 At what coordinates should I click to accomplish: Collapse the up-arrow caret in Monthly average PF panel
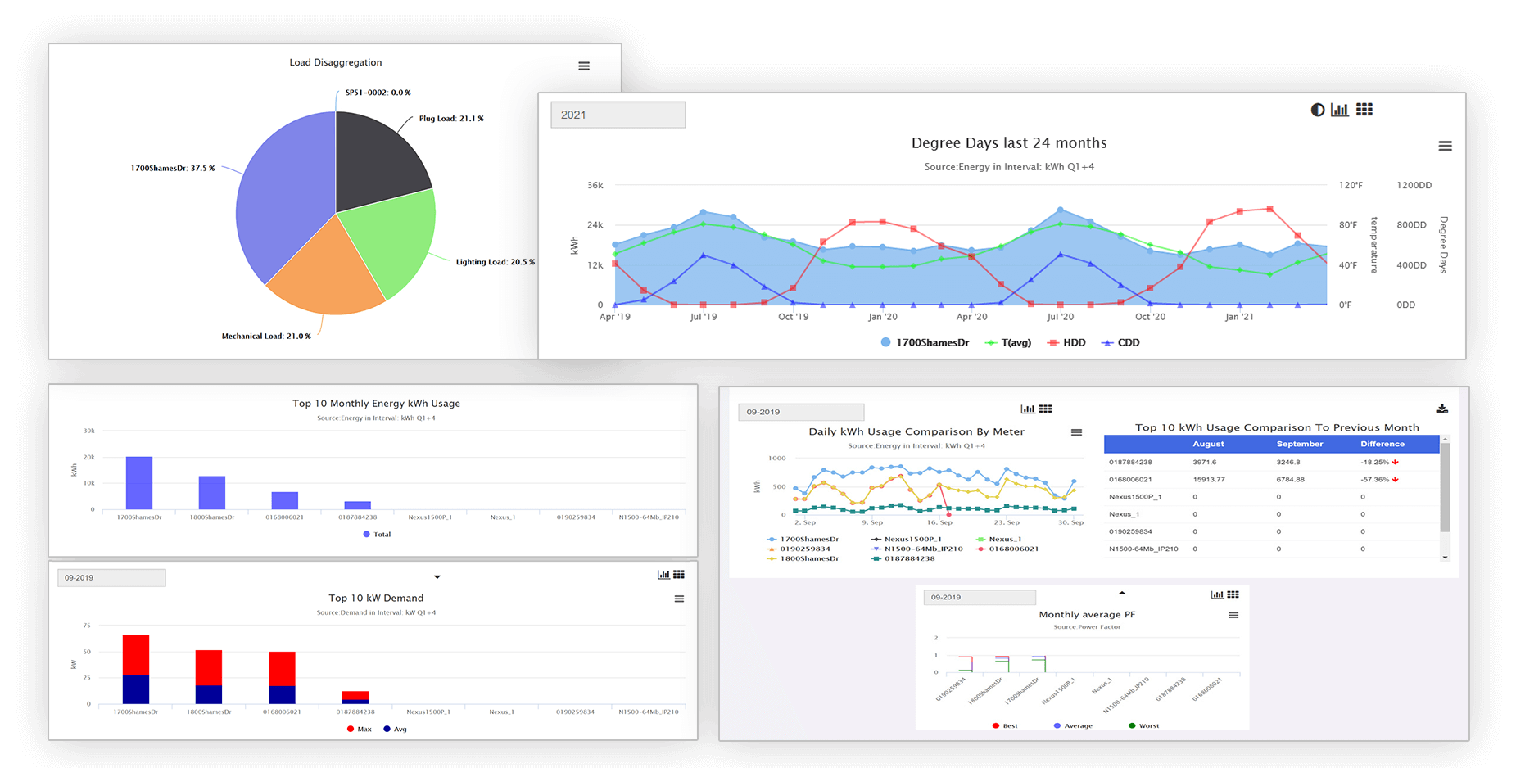click(x=1122, y=593)
